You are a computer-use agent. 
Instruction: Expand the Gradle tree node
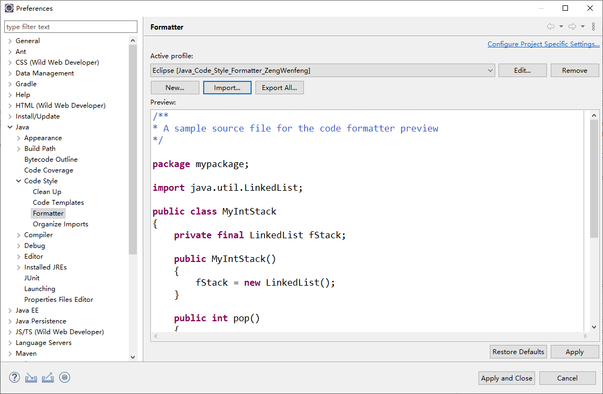tap(10, 84)
